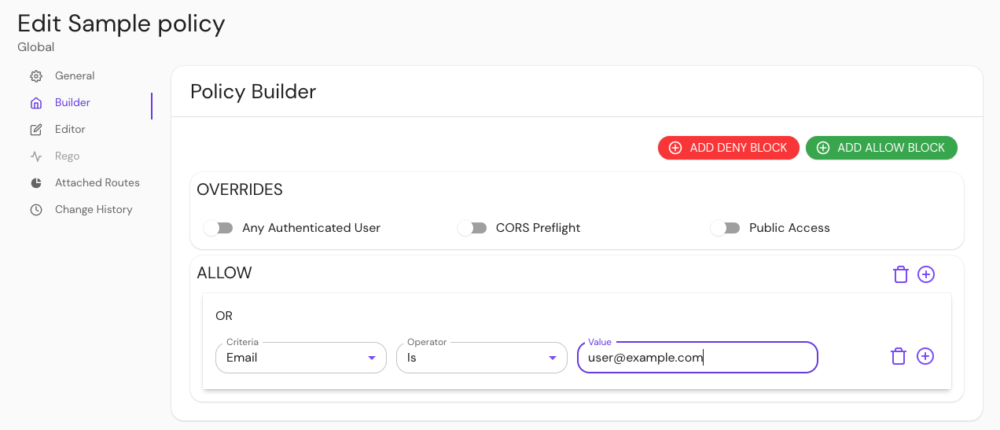Open the Criteria dropdown showing Email
1000x430 pixels.
point(301,358)
